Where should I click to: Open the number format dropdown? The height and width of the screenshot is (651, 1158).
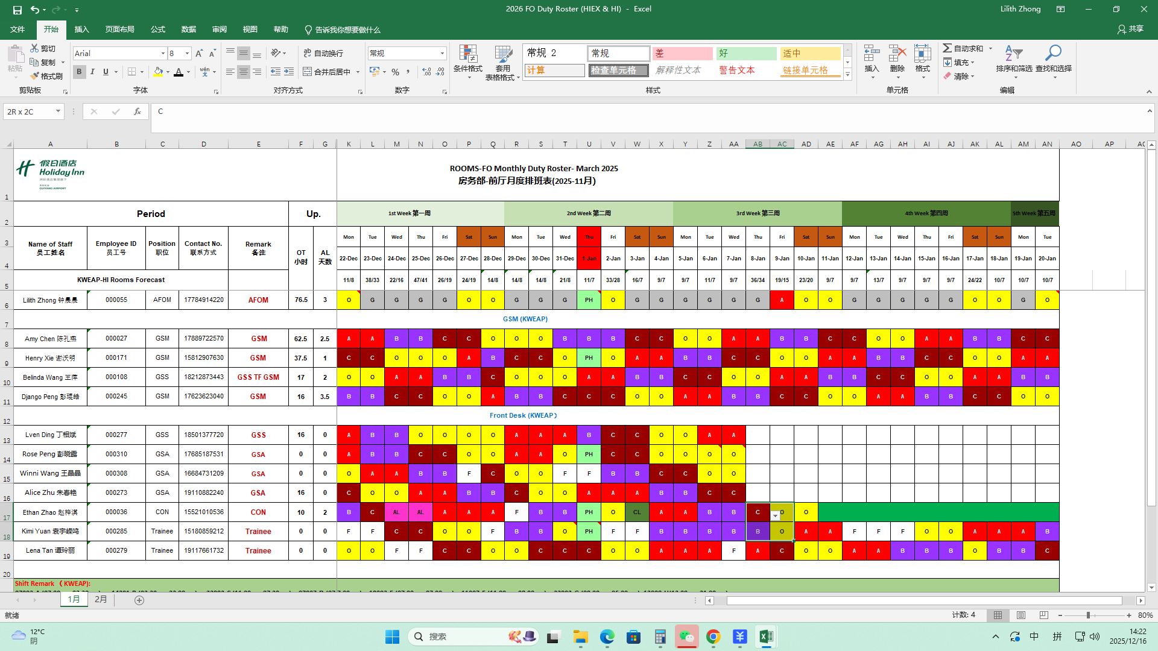coord(442,54)
